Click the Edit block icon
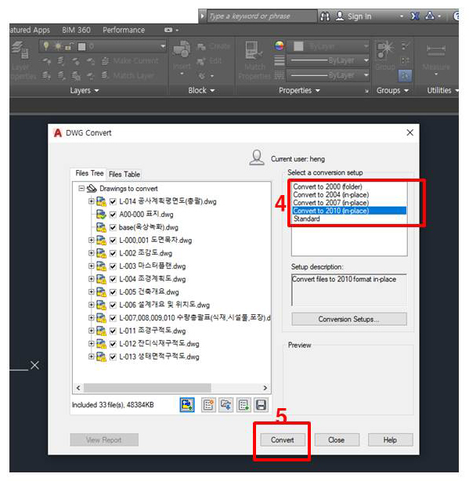Image resolution: width=469 pixels, height=481 pixels. point(200,61)
